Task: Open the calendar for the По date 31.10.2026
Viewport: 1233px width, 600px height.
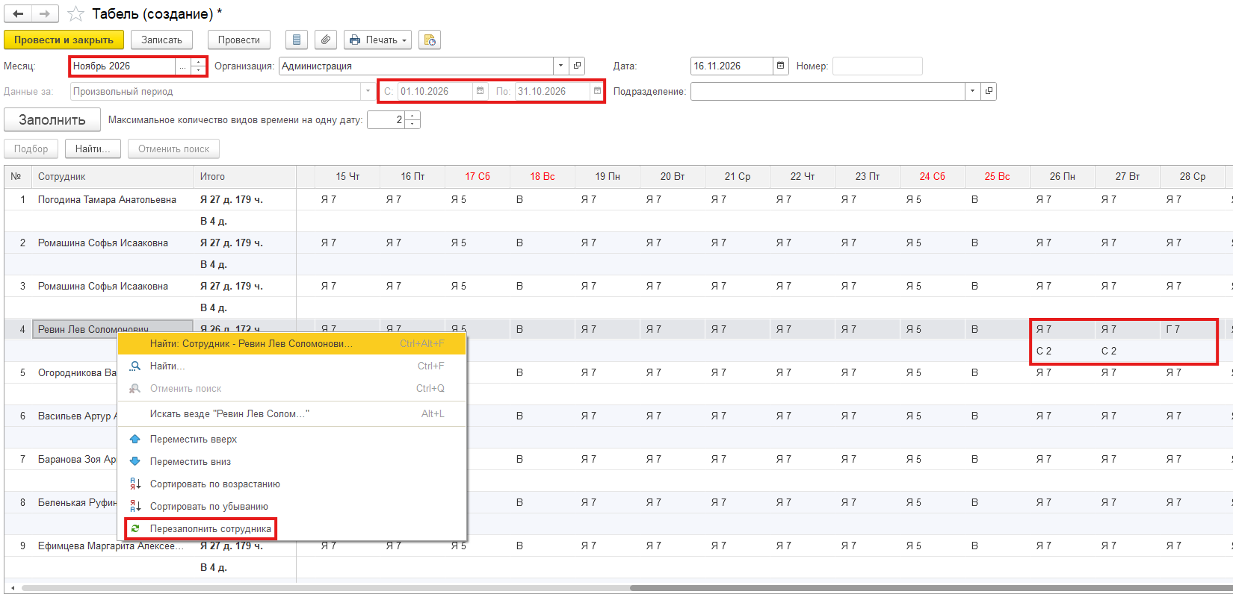Action: tap(597, 92)
